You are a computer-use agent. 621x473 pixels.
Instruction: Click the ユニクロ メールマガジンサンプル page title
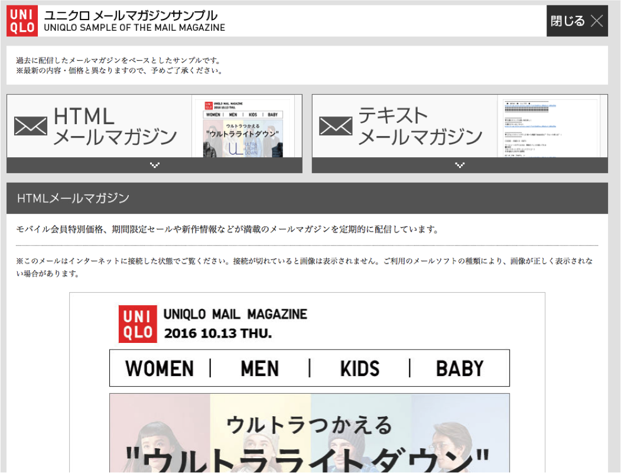click(131, 16)
